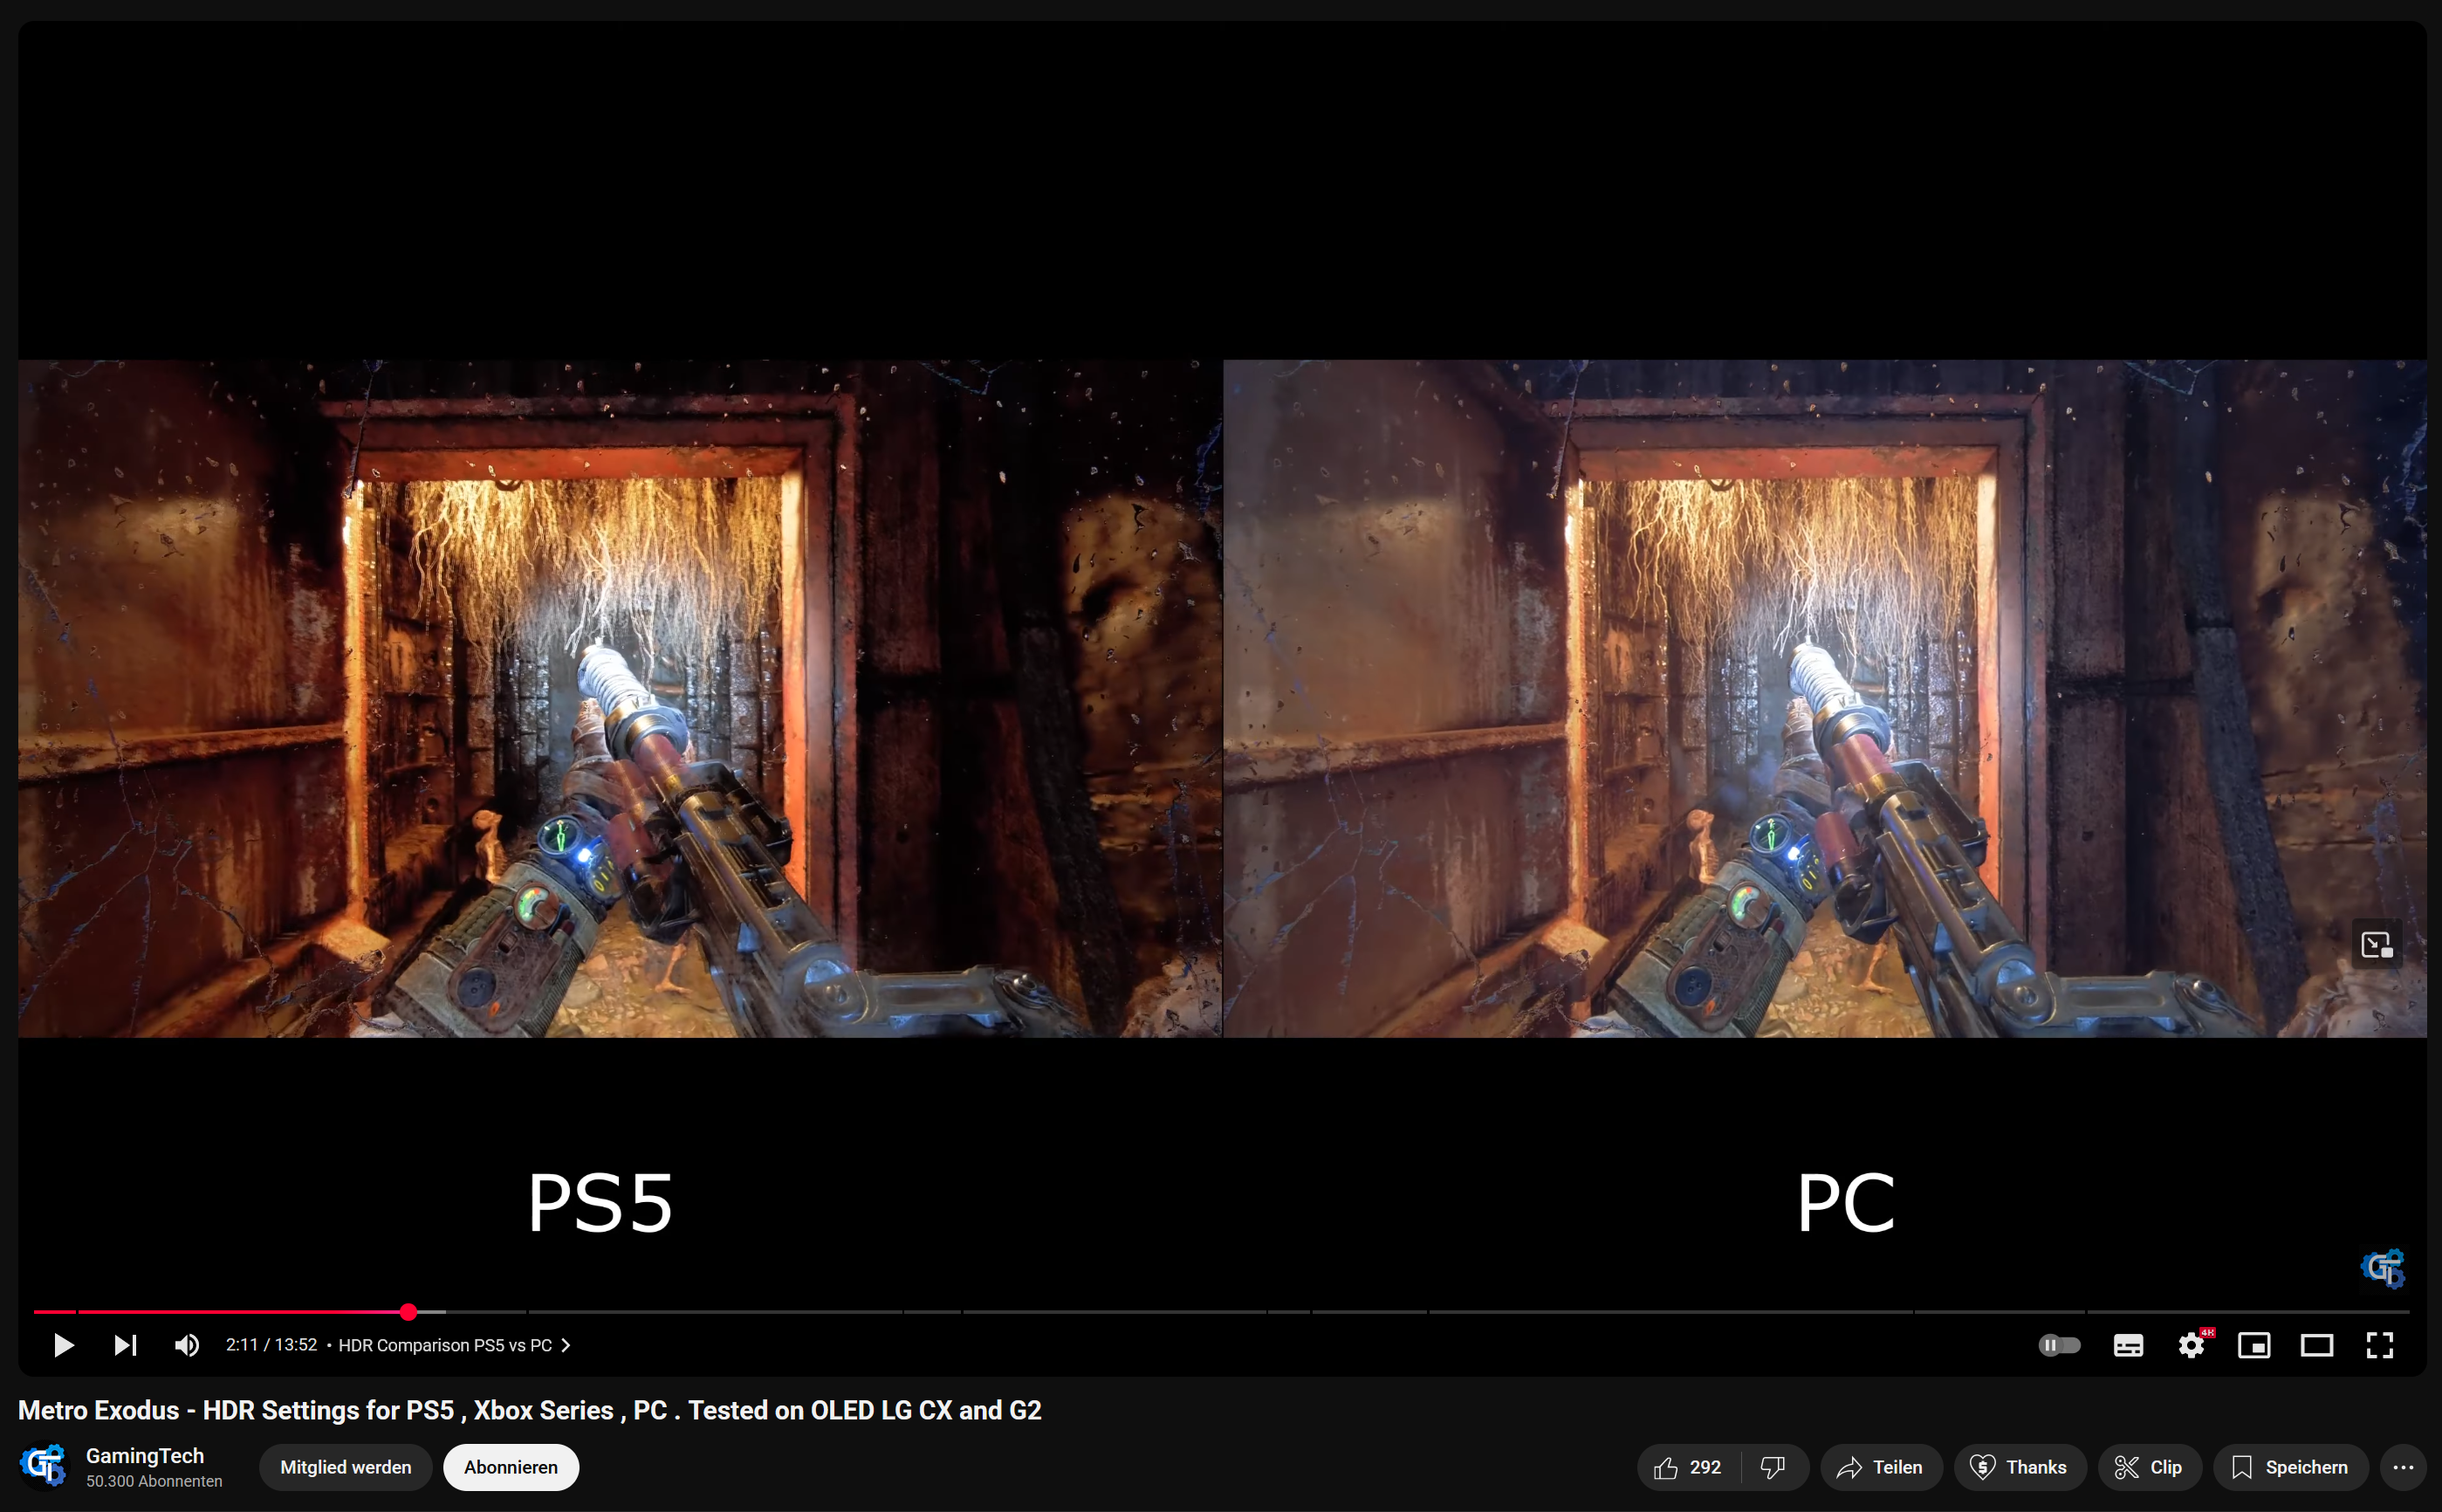Skip to the next video

click(124, 1345)
